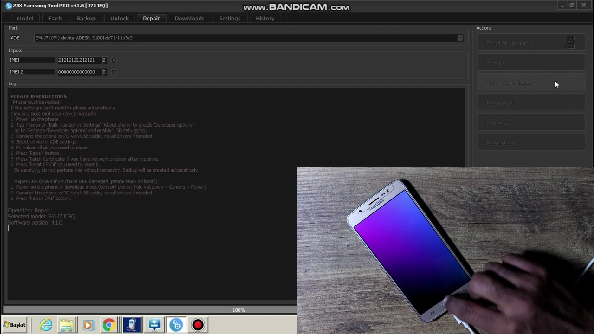This screenshot has width=594, height=334.
Task: Click the Read Phone Info button
Action: coord(531,43)
